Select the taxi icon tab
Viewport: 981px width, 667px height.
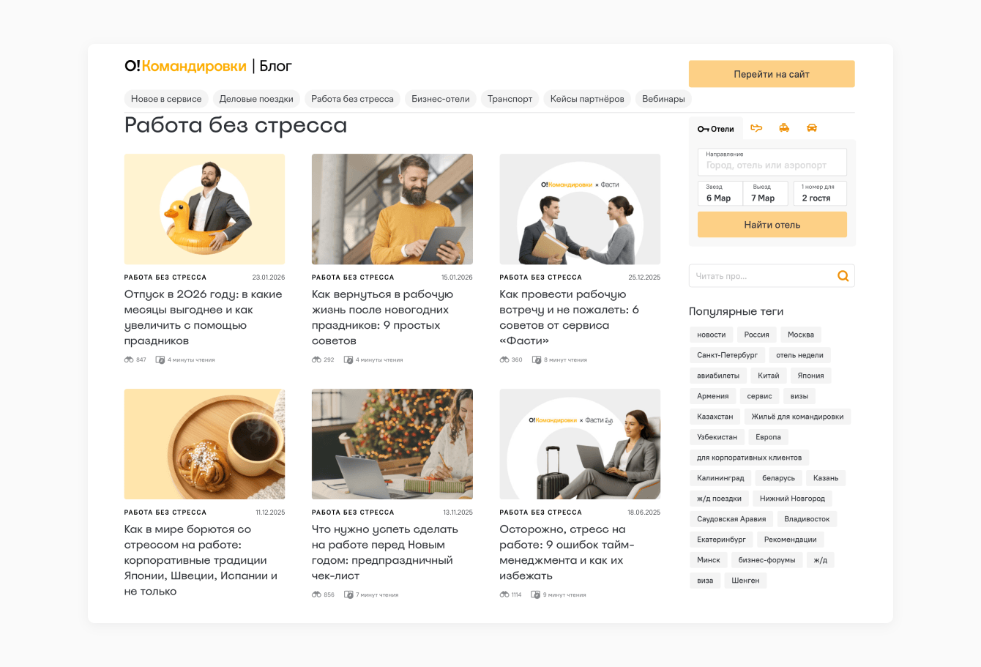click(x=784, y=128)
